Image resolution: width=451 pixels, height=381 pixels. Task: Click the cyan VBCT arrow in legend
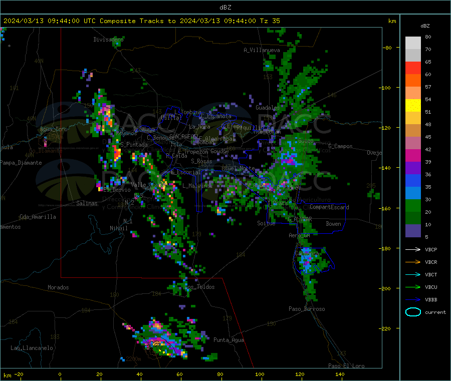[413, 275]
